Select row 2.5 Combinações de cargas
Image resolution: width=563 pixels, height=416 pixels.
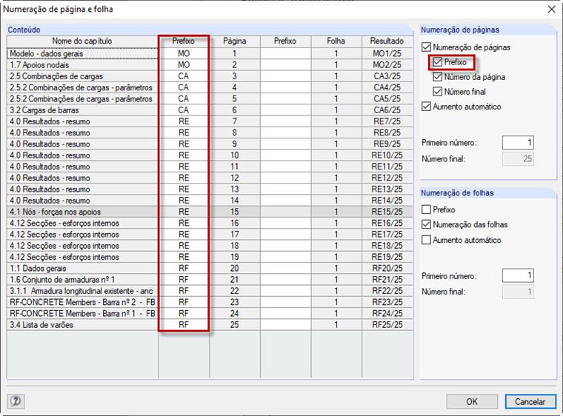click(82, 76)
